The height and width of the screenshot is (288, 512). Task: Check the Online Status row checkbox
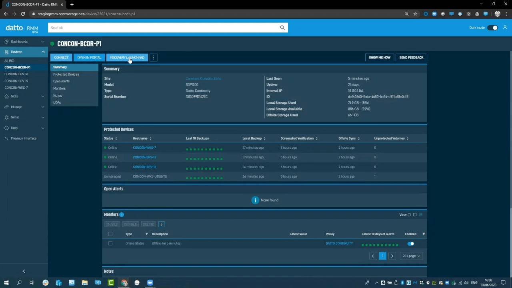[x=110, y=243]
